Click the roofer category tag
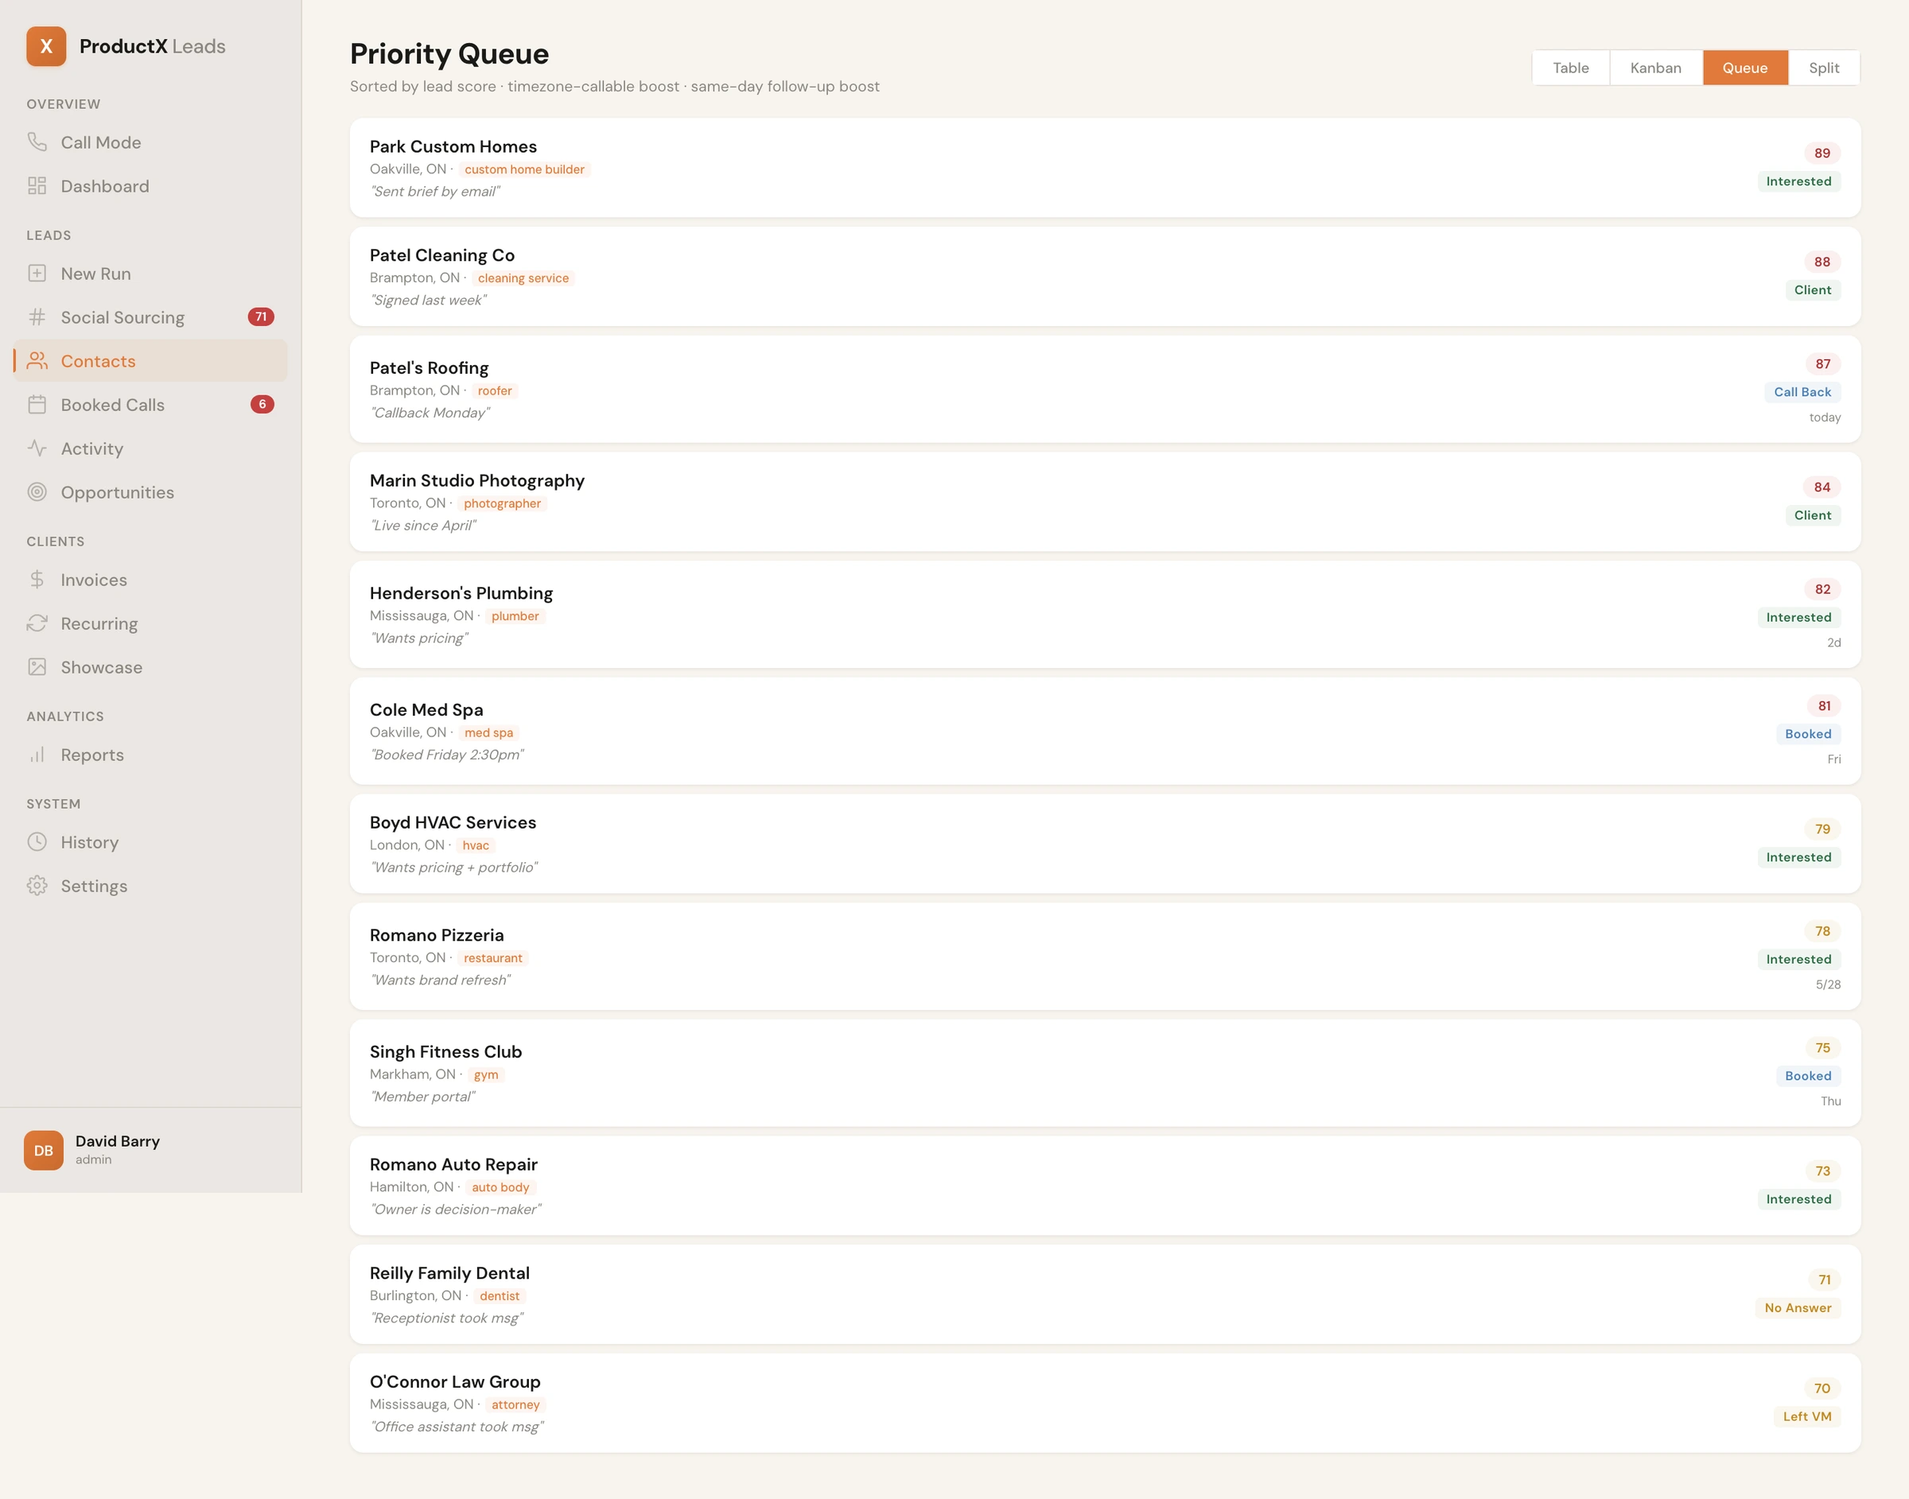The width and height of the screenshot is (1909, 1499). pos(494,390)
